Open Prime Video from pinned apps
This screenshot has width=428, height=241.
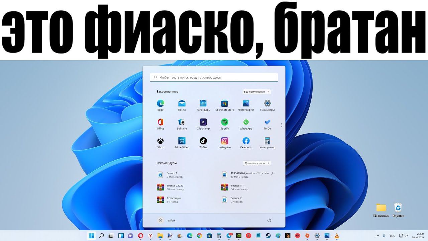(x=182, y=143)
